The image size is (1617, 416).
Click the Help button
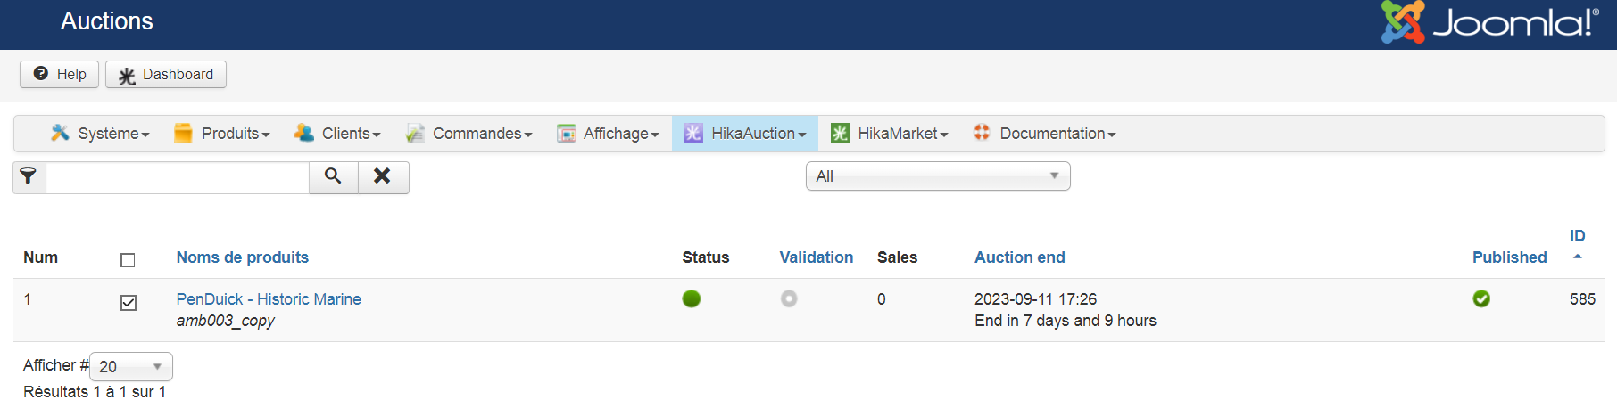click(60, 75)
